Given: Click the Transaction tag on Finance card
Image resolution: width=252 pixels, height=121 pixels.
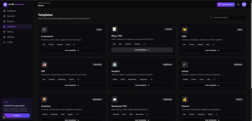Looking at the screenshot, I should (x=201, y=114).
